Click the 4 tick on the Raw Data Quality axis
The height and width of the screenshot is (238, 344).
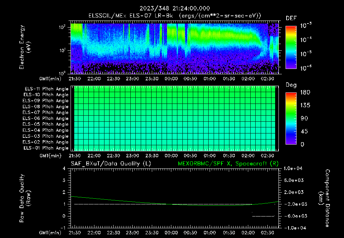pyautogui.click(x=64, y=168)
